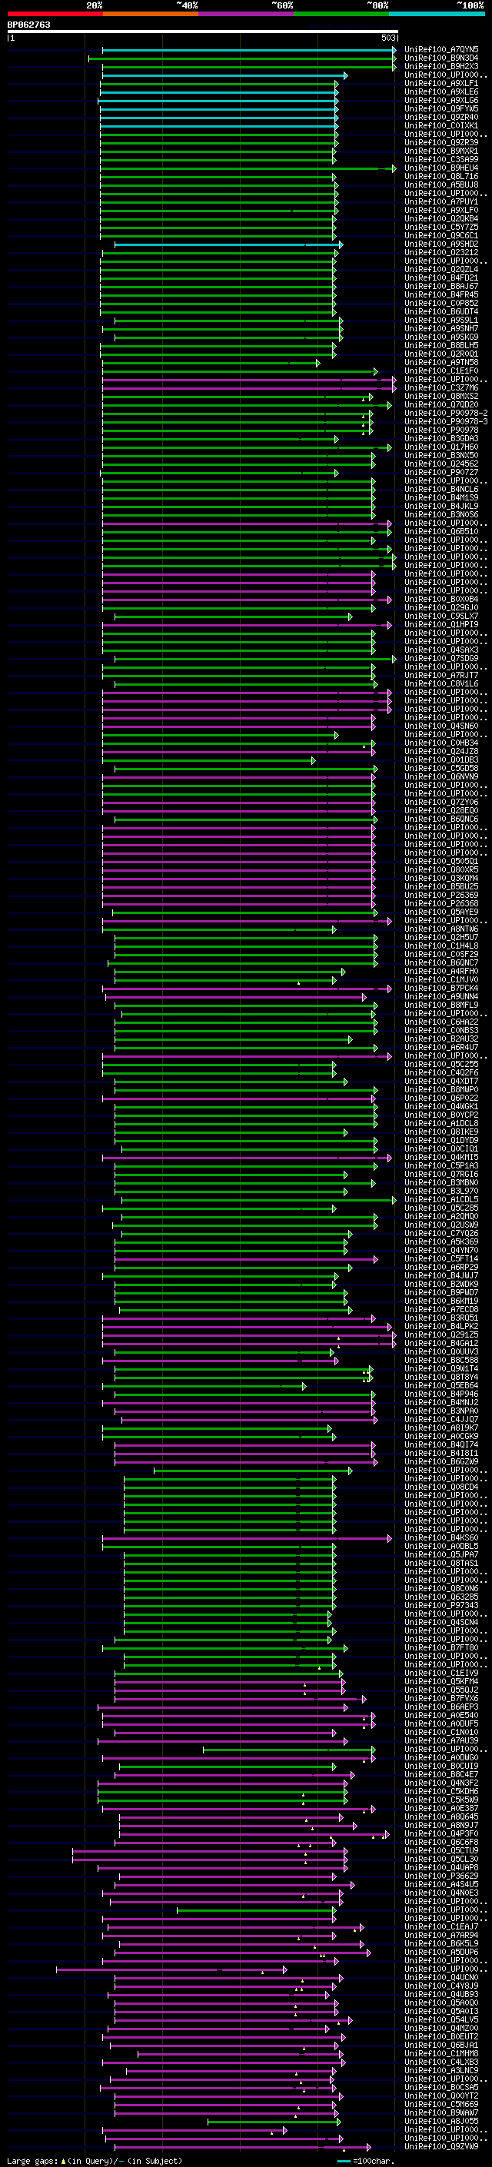Select hit label UniRef100_Q8L716
492x2167 pixels.
[x=441, y=177]
